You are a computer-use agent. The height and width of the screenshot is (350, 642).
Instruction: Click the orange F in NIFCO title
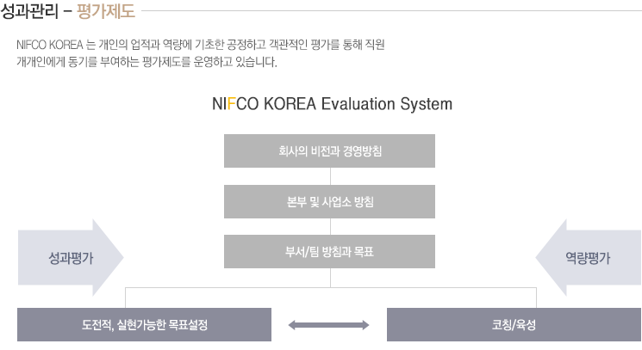tap(231, 104)
